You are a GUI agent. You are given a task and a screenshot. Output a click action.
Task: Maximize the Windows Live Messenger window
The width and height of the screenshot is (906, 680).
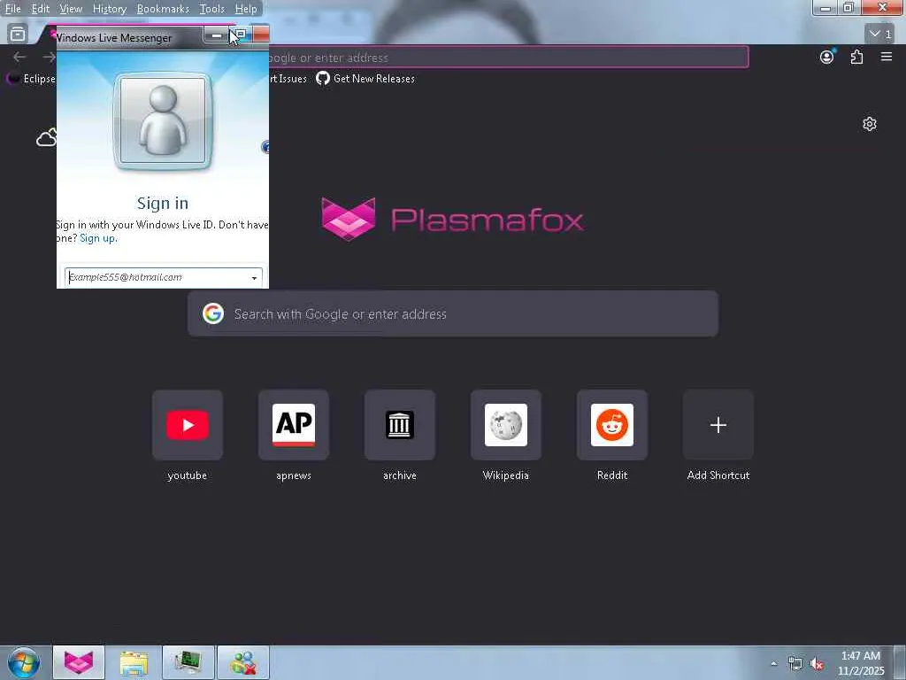[241, 35]
